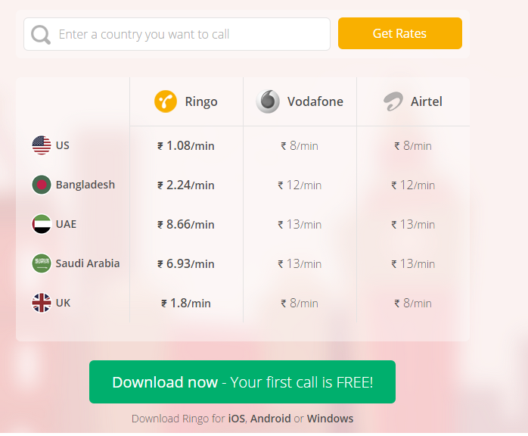Click the Bangladesh flag icon

coord(42,185)
